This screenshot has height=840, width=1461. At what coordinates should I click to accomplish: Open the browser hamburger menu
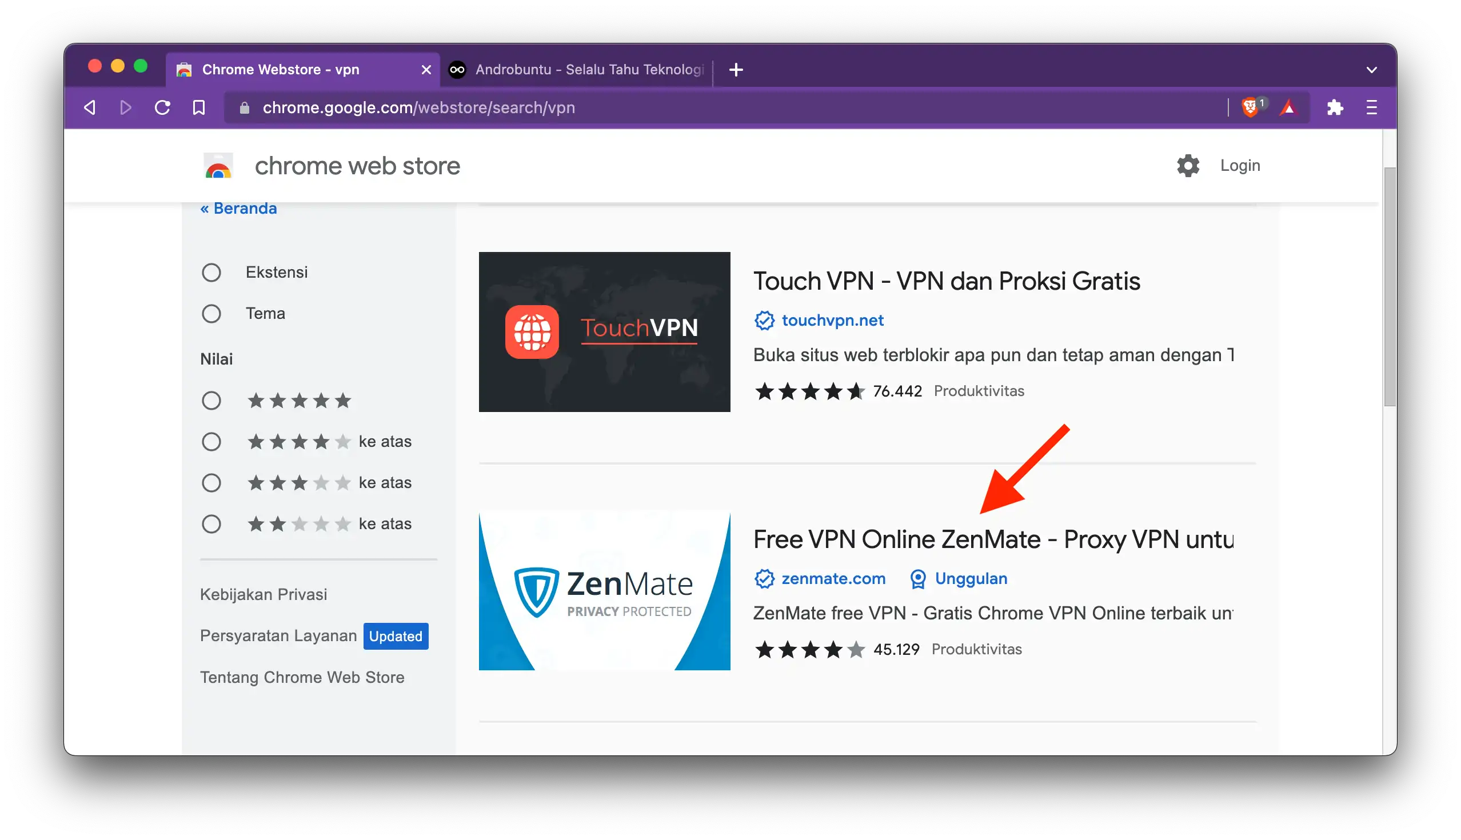1371,107
